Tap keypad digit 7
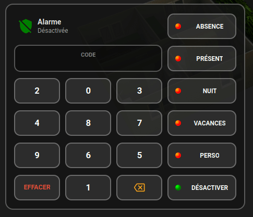 tap(139, 123)
